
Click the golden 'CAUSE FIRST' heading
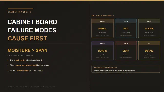pos(27,38)
